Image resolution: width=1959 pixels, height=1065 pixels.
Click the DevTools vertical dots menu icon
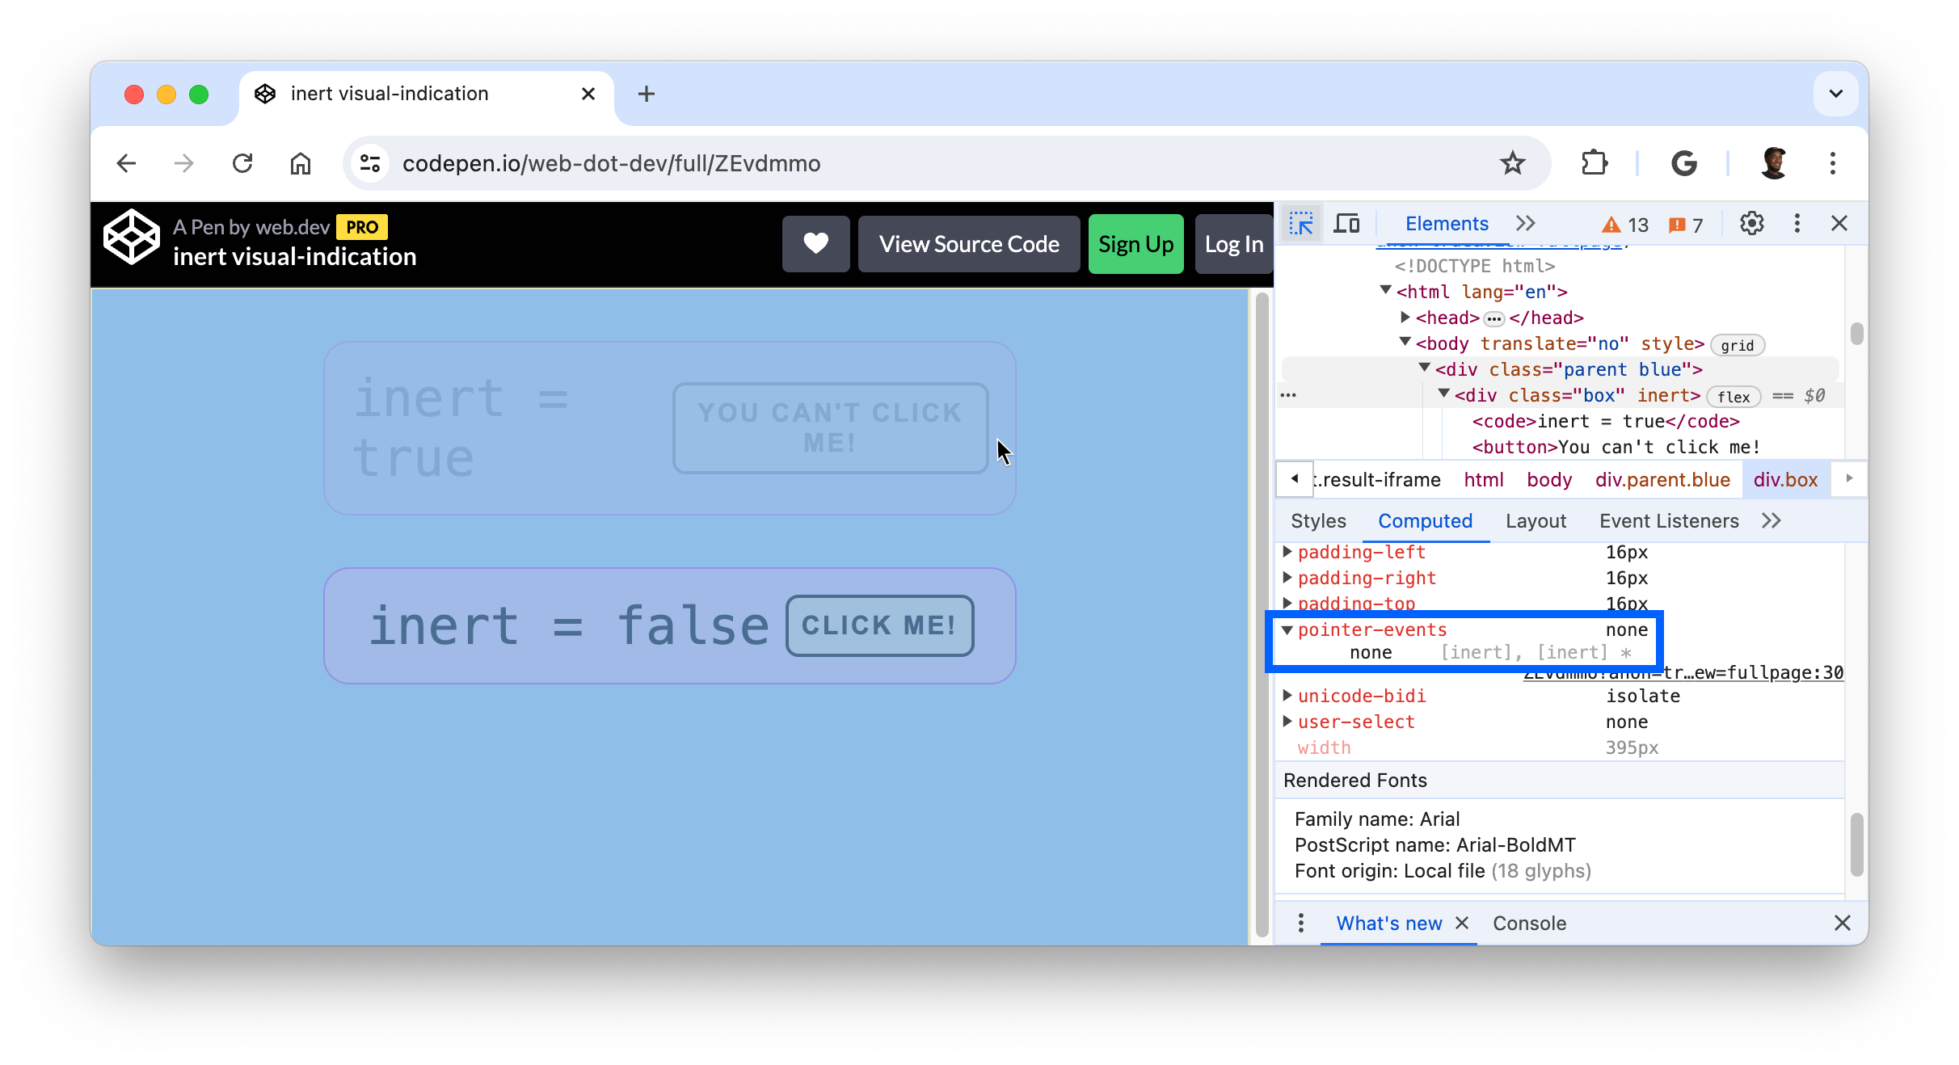click(x=1797, y=223)
